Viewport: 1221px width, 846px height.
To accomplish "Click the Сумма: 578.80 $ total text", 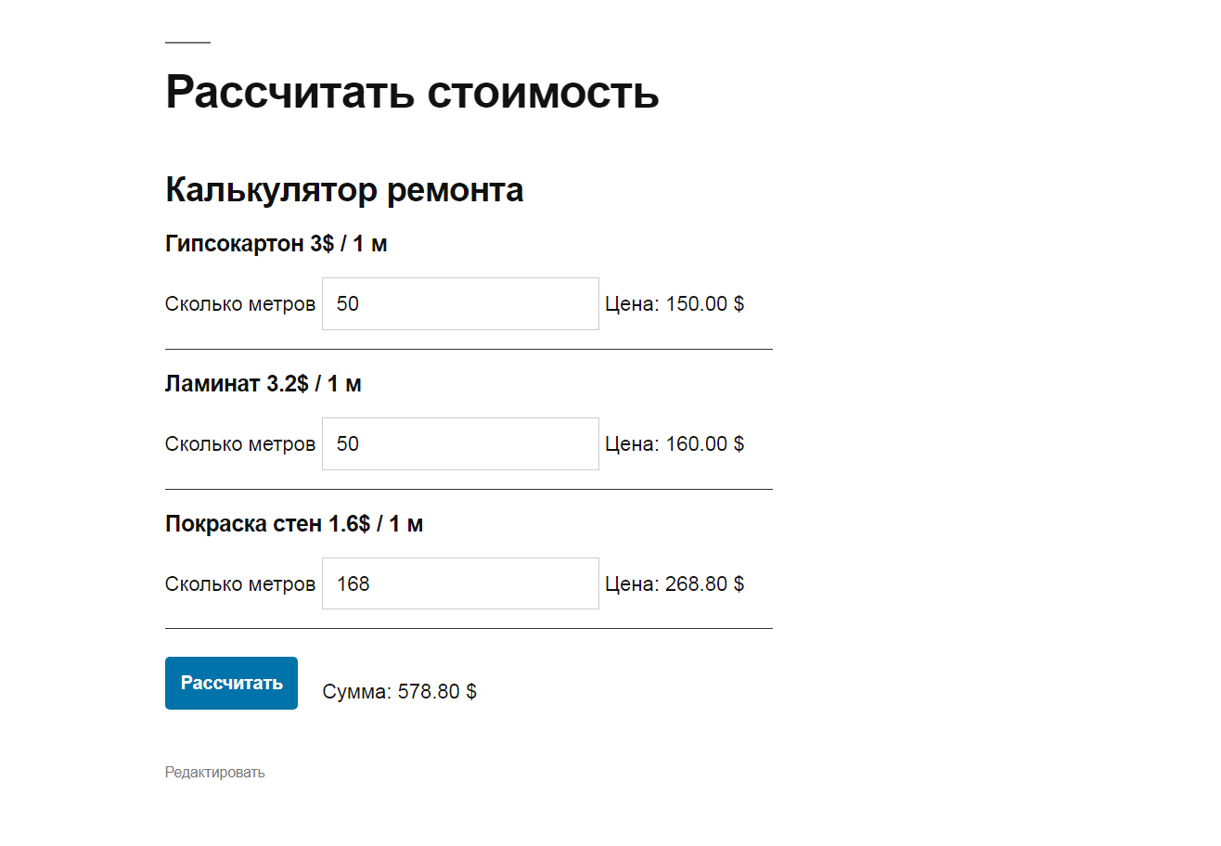I will click(400, 692).
